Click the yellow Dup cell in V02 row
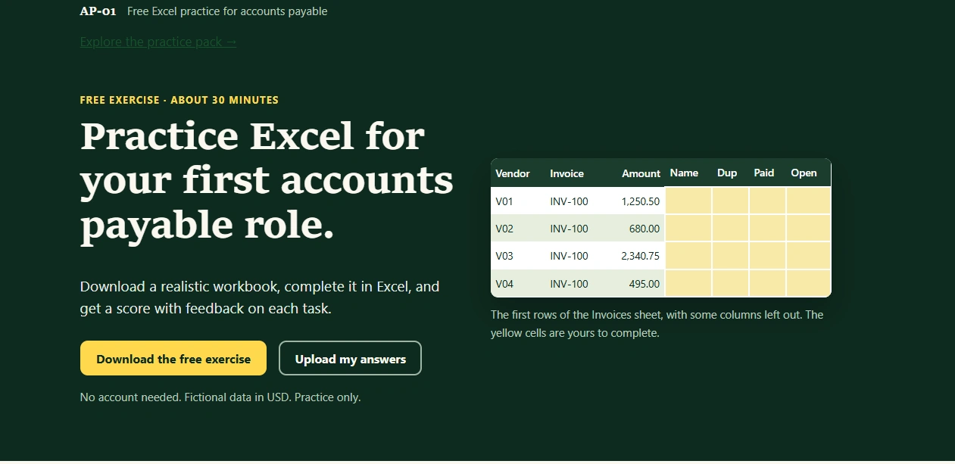Image resolution: width=955 pixels, height=464 pixels. (730, 228)
